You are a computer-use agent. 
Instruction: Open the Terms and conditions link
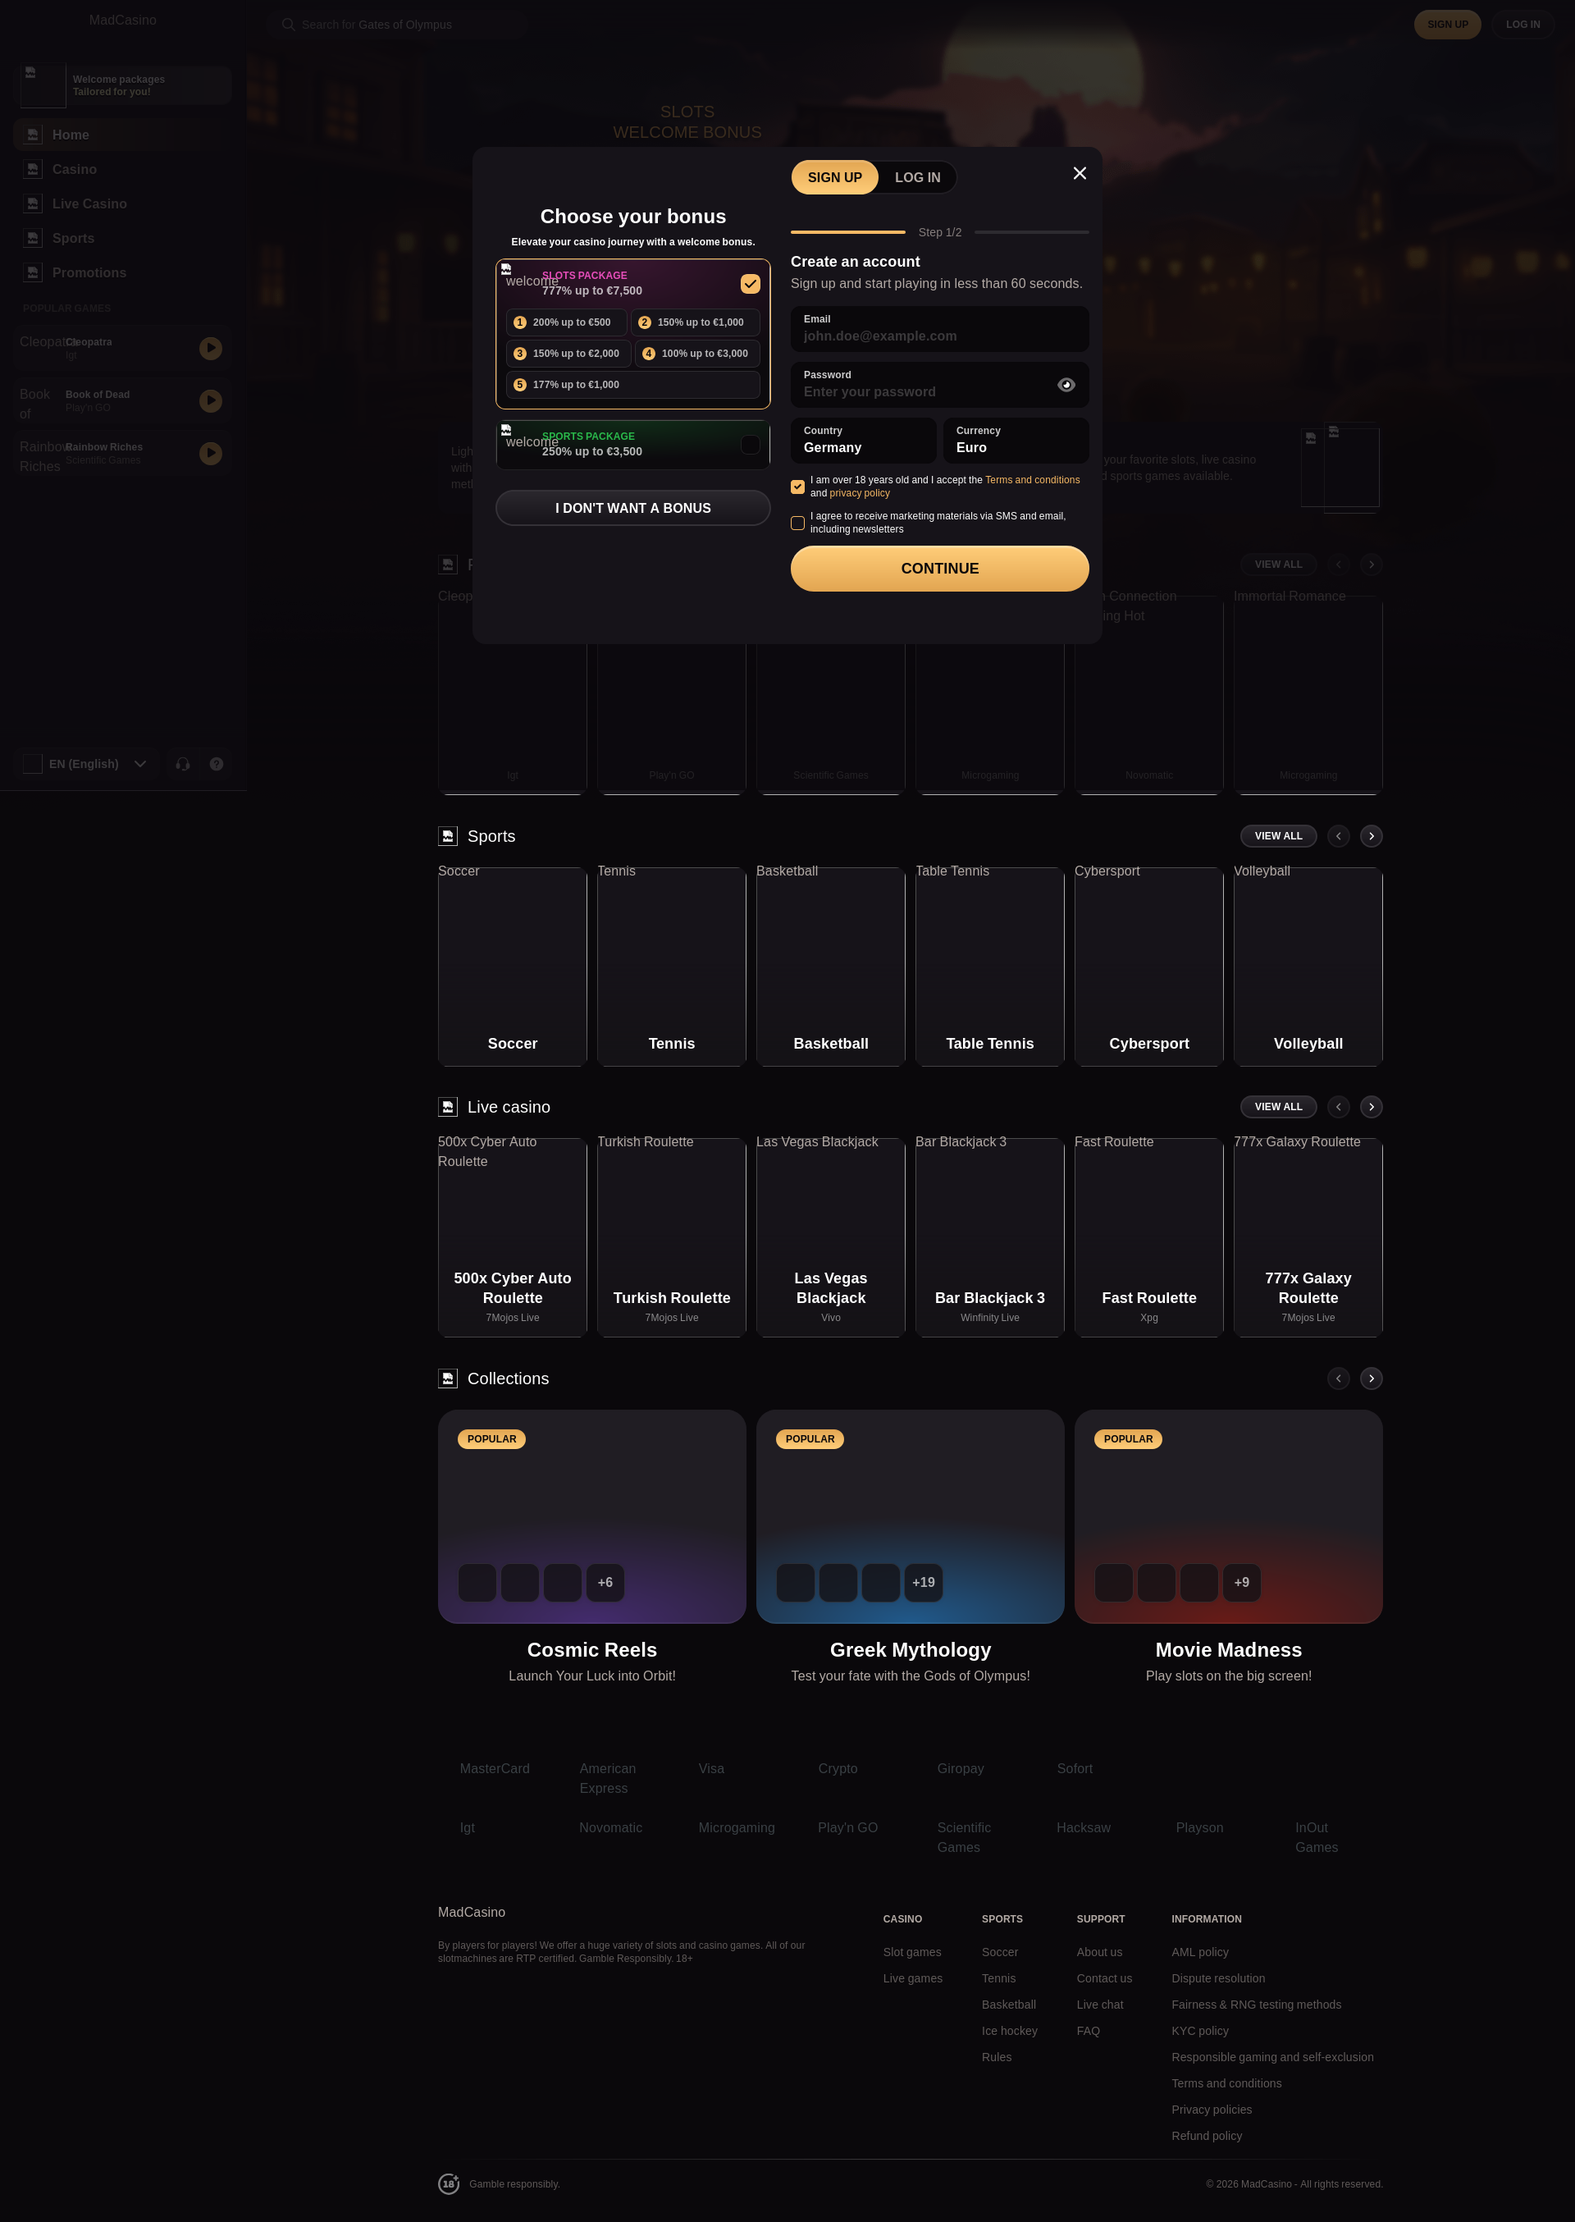tap(1032, 480)
